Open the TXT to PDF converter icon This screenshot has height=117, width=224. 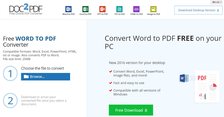[x=120, y=9]
